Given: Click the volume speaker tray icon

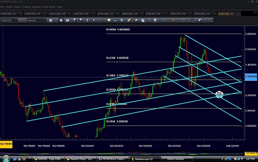Looking at the screenshot, I should (242, 159).
